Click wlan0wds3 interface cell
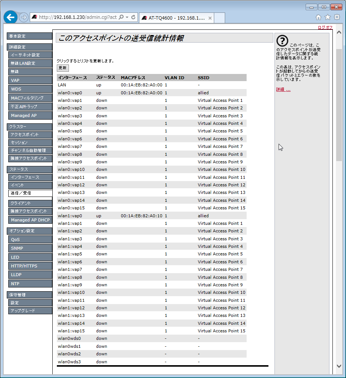The height and width of the screenshot is (378, 346). (69, 362)
